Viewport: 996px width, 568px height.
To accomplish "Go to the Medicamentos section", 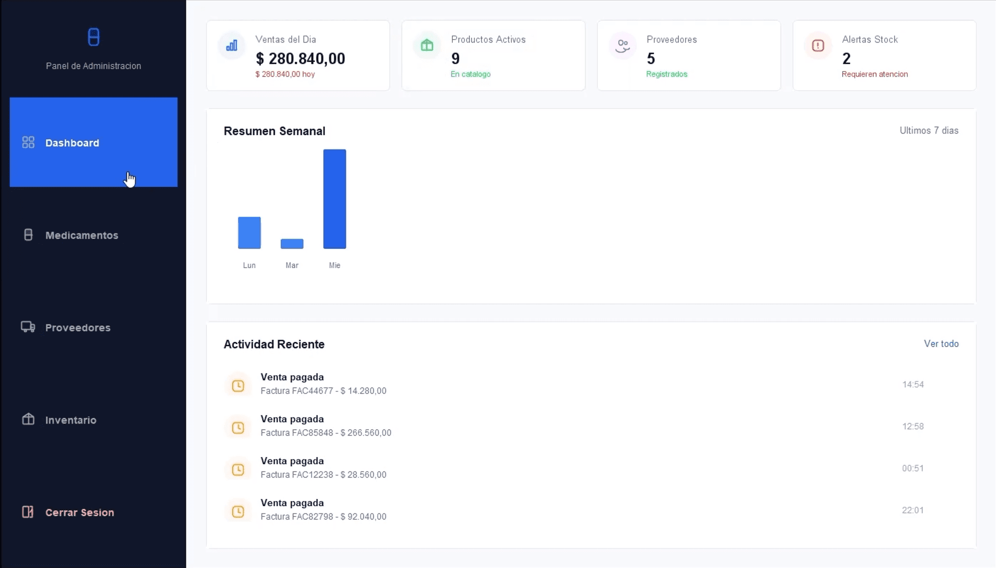I will pos(94,235).
